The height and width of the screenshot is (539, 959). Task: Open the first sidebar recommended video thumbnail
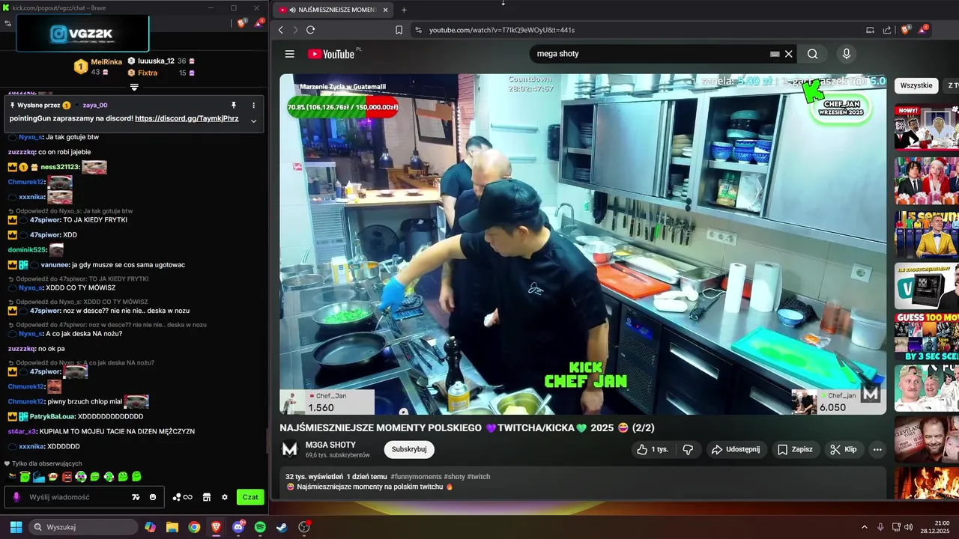click(x=926, y=127)
